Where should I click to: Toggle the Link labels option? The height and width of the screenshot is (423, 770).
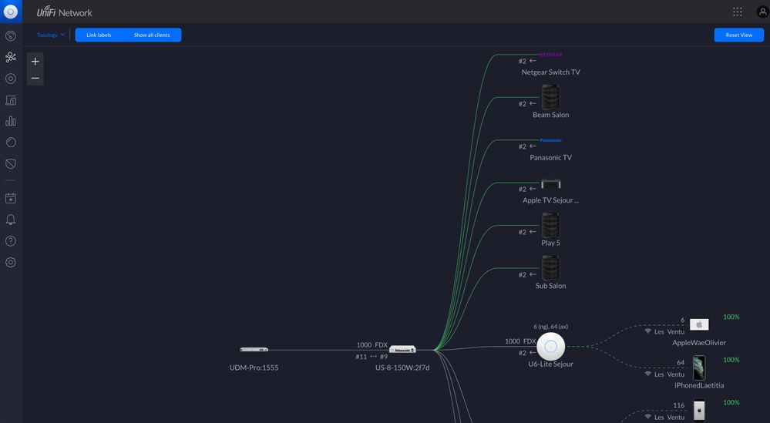[99, 35]
